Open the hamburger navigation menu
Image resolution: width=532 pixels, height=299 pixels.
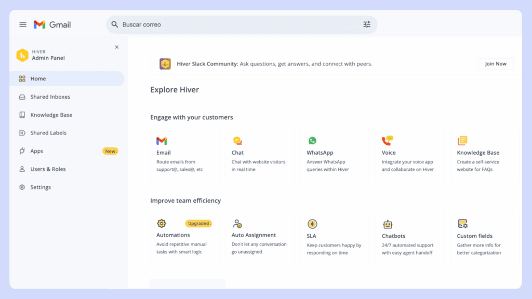click(x=22, y=24)
